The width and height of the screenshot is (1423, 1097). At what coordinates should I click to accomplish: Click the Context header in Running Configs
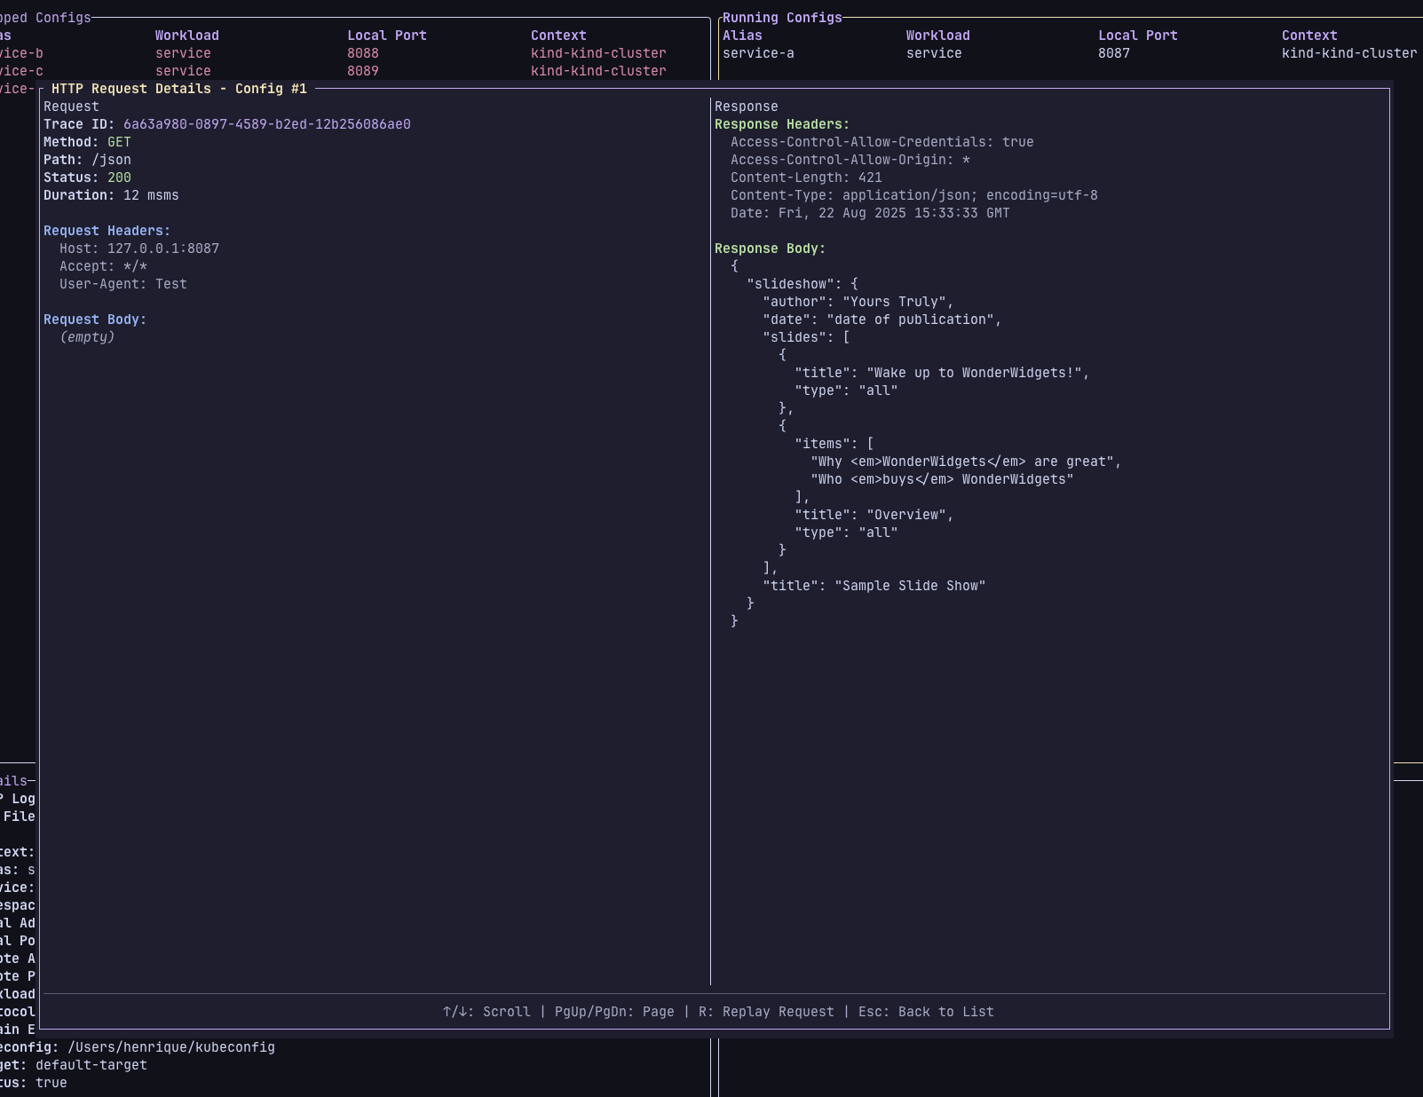pyautogui.click(x=1309, y=36)
